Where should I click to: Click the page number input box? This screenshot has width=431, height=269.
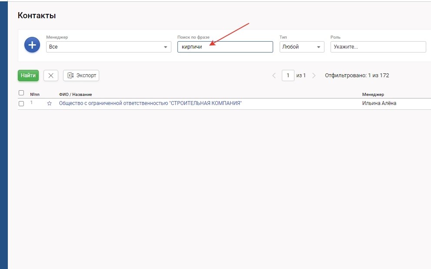click(288, 75)
